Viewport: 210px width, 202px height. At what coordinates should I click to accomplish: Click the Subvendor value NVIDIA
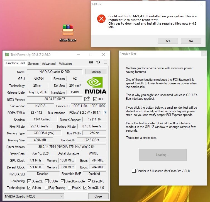pyautogui.click(x=40, y=106)
